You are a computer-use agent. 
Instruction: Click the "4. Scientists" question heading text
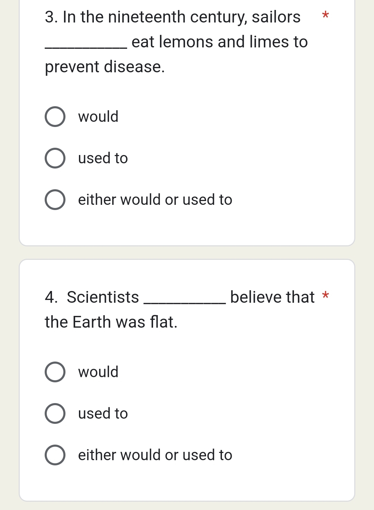92,297
